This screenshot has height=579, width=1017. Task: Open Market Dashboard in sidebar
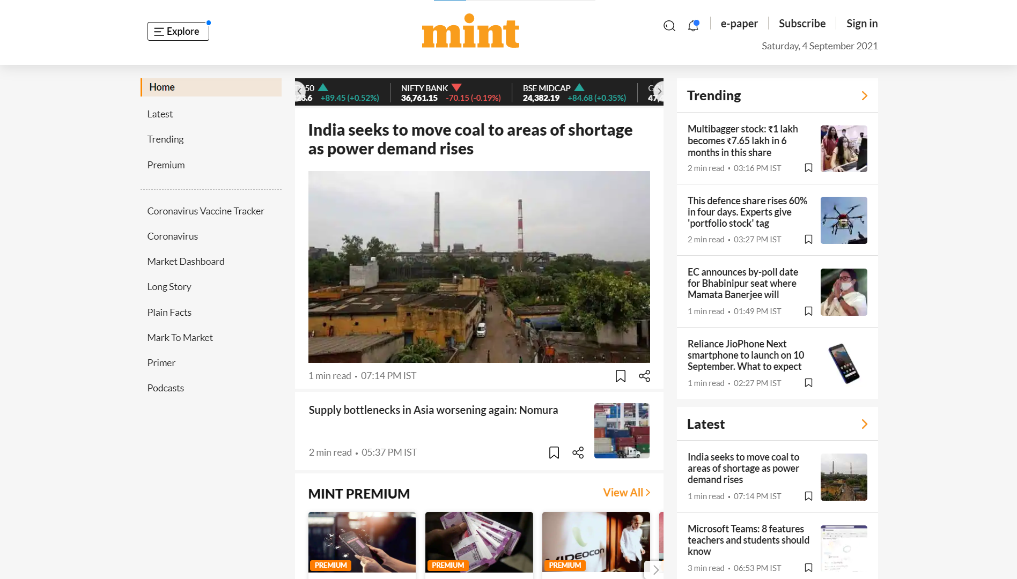(186, 261)
